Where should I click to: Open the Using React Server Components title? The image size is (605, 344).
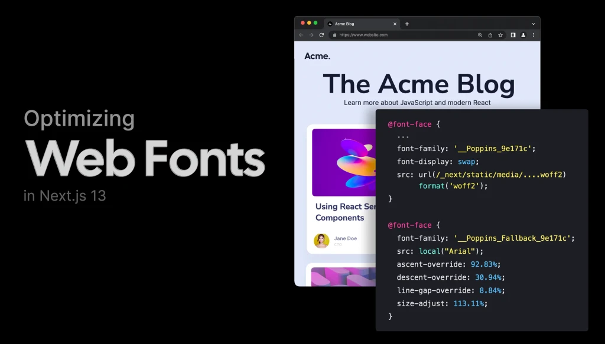pyautogui.click(x=345, y=212)
